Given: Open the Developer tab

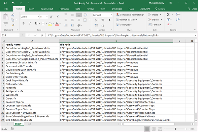Looking at the screenshot, I should [x=117, y=9].
